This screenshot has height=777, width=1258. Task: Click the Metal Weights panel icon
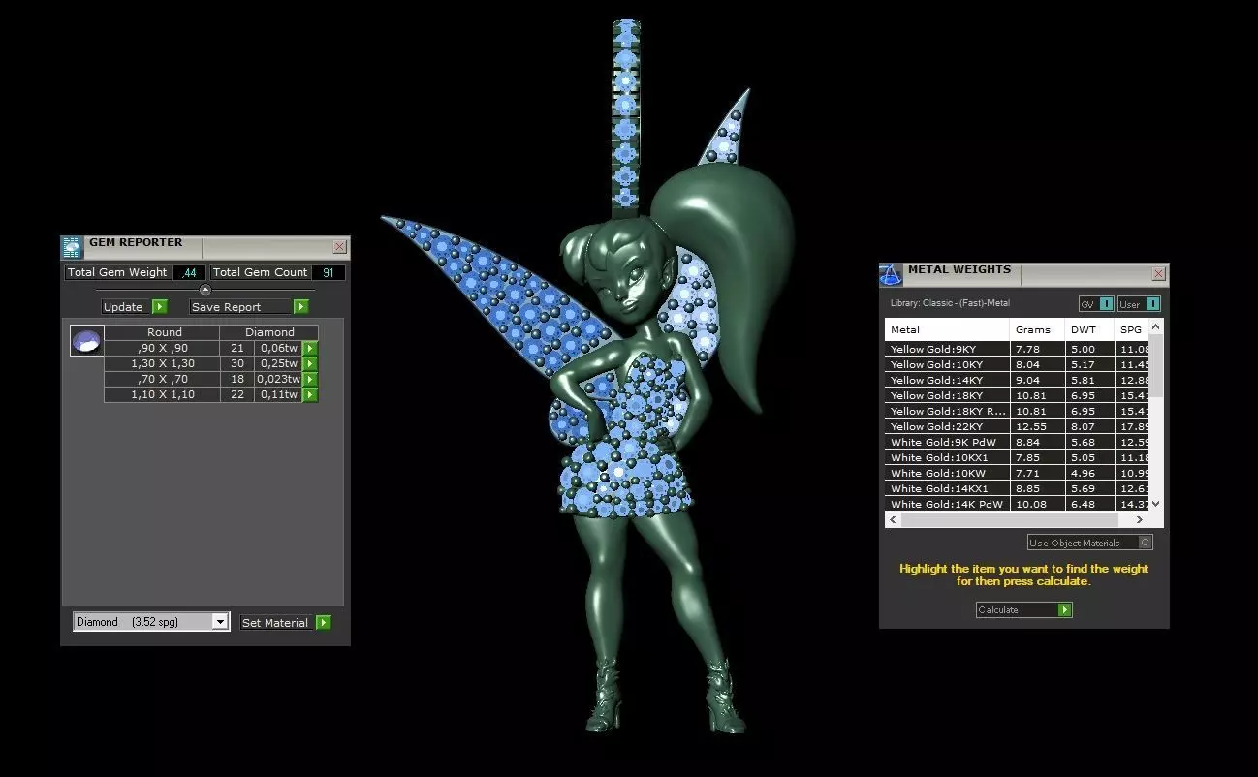click(891, 274)
